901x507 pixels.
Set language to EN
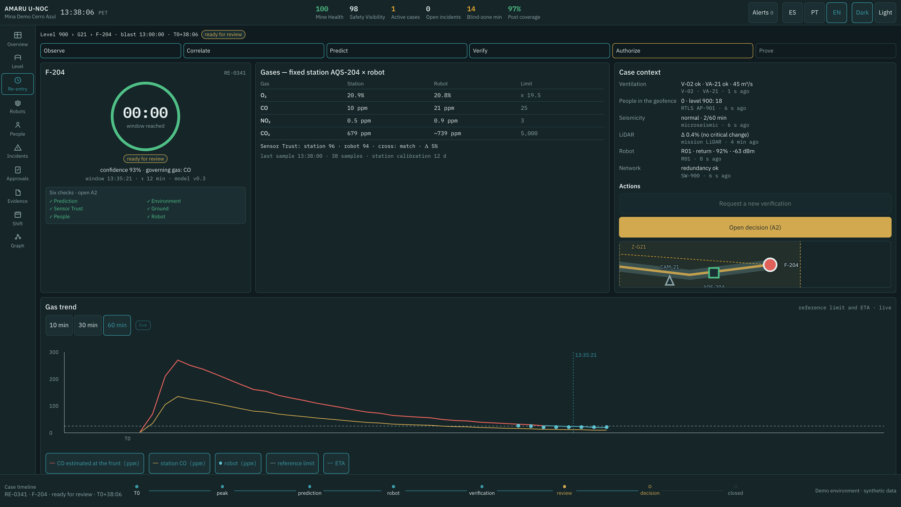coord(837,13)
